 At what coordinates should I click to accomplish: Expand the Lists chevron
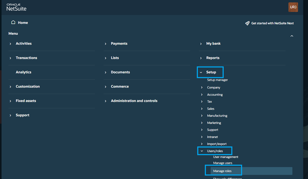[106, 58]
